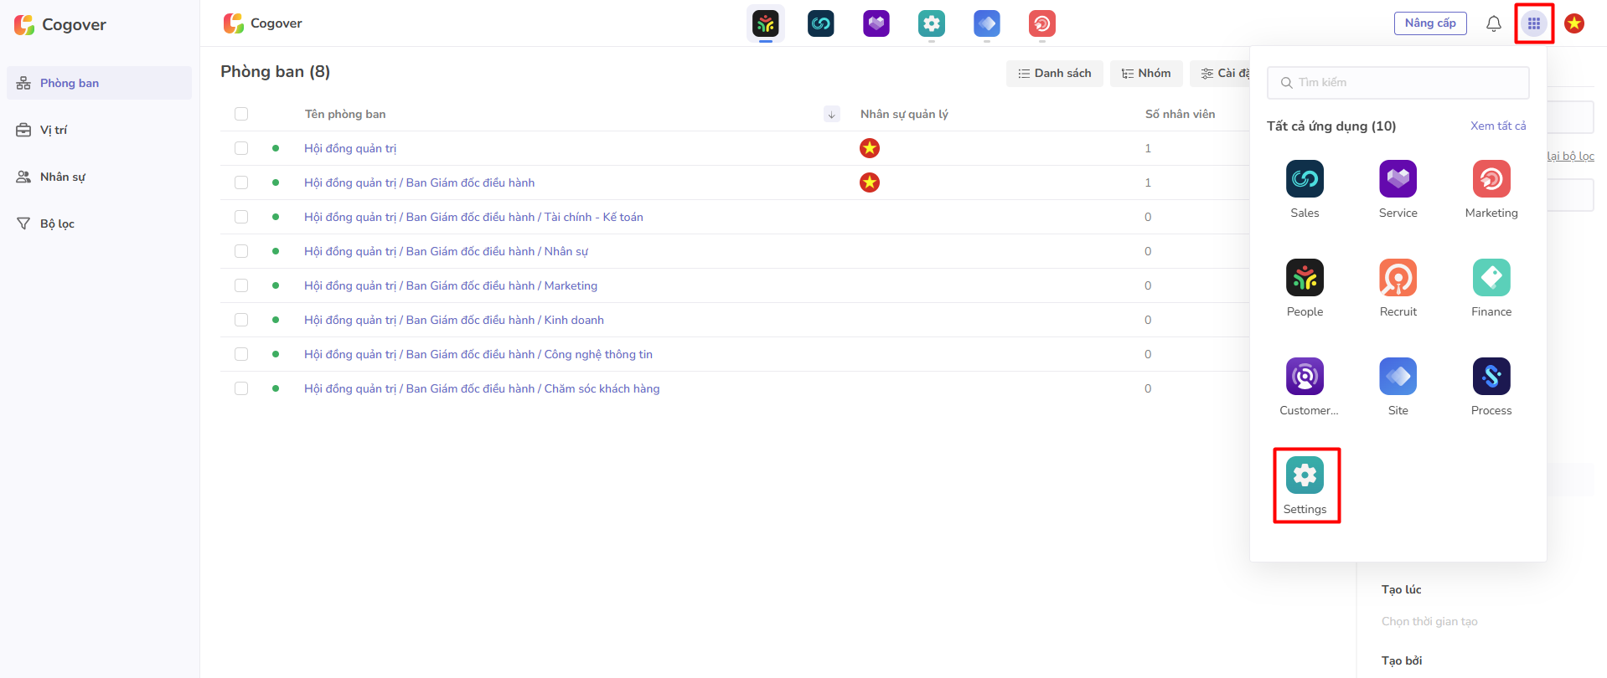The height and width of the screenshot is (678, 1607).
Task: Check the Công nghệ thông tin row
Action: pos(241,354)
